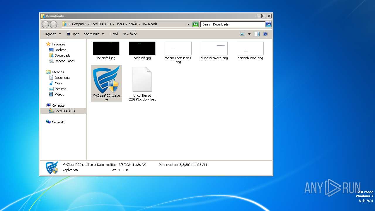Click Downloads breadcrumb in address bar
Screen dimensions: 375x211
(x=149, y=24)
